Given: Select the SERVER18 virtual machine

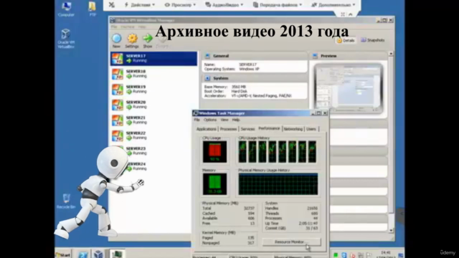Looking at the screenshot, I should pos(153,74).
